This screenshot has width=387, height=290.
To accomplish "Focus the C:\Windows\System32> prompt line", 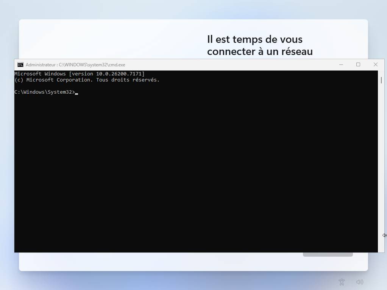I will tap(45, 92).
